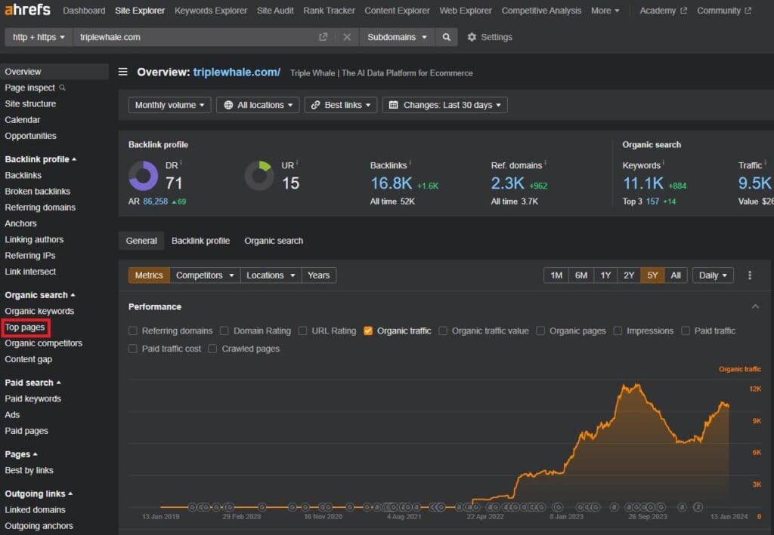The width and height of the screenshot is (774, 535).
Task: Click the info icon beside Keywords metric
Action: tap(663, 162)
